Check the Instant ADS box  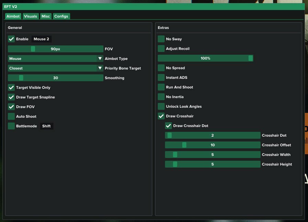[x=161, y=77]
